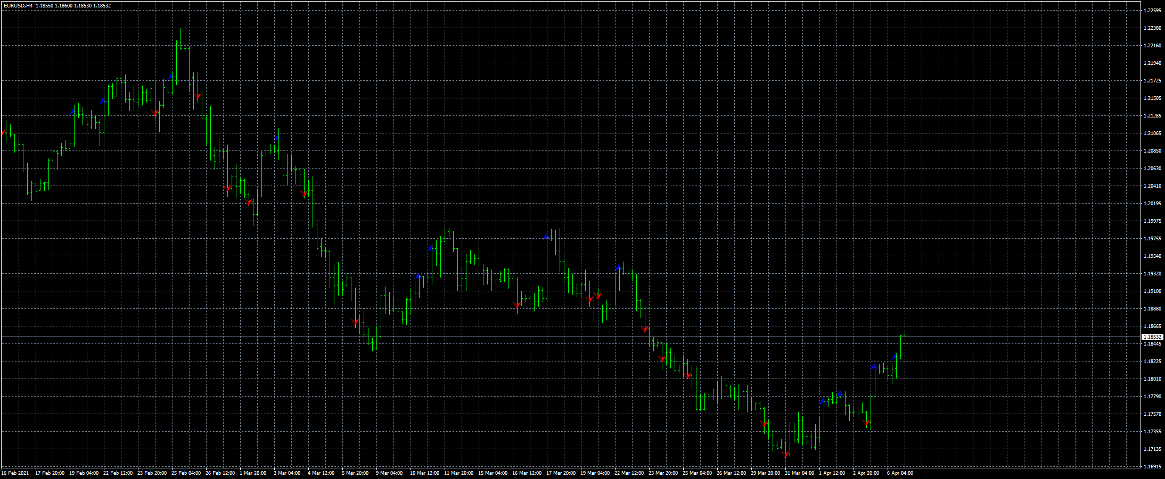1165x479 pixels.
Task: Click the 11 Mar 20:00 time label
Action: coord(458,473)
